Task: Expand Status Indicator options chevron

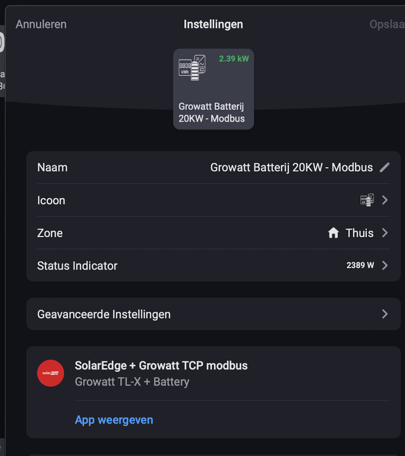Action: pyautogui.click(x=384, y=265)
